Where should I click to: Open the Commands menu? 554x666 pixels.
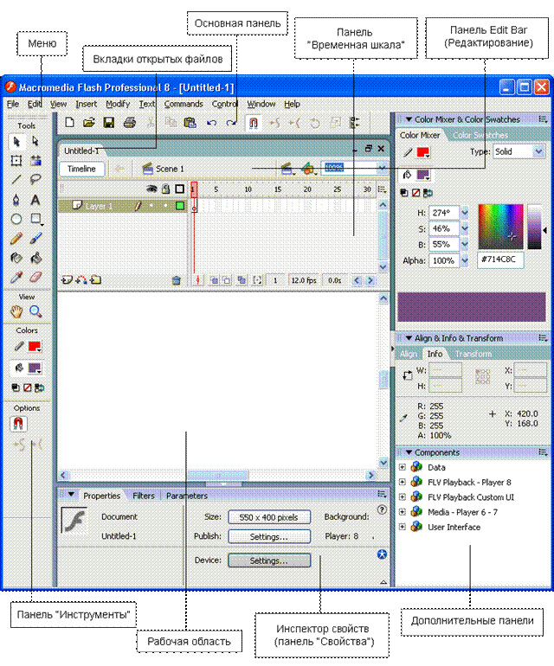[x=184, y=104]
